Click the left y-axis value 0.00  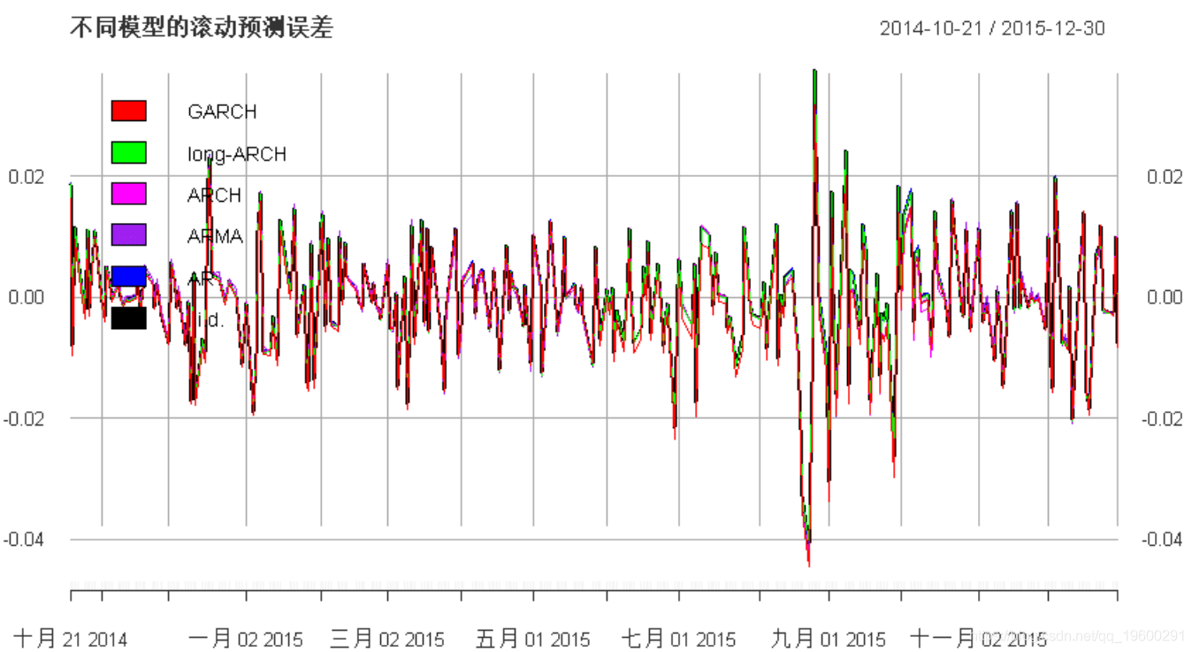click(x=27, y=297)
